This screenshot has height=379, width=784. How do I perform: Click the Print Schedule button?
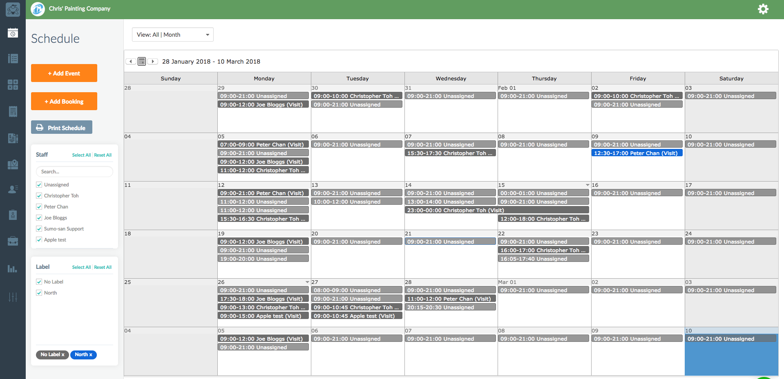click(x=62, y=127)
